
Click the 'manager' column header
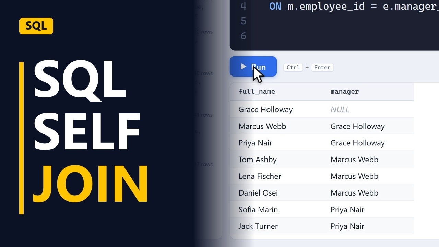coord(345,92)
